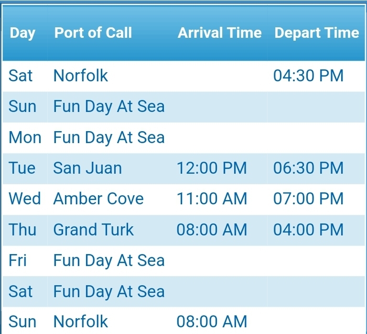
Task: Select Monday's Fun Day At Sea
Action: click(109, 138)
